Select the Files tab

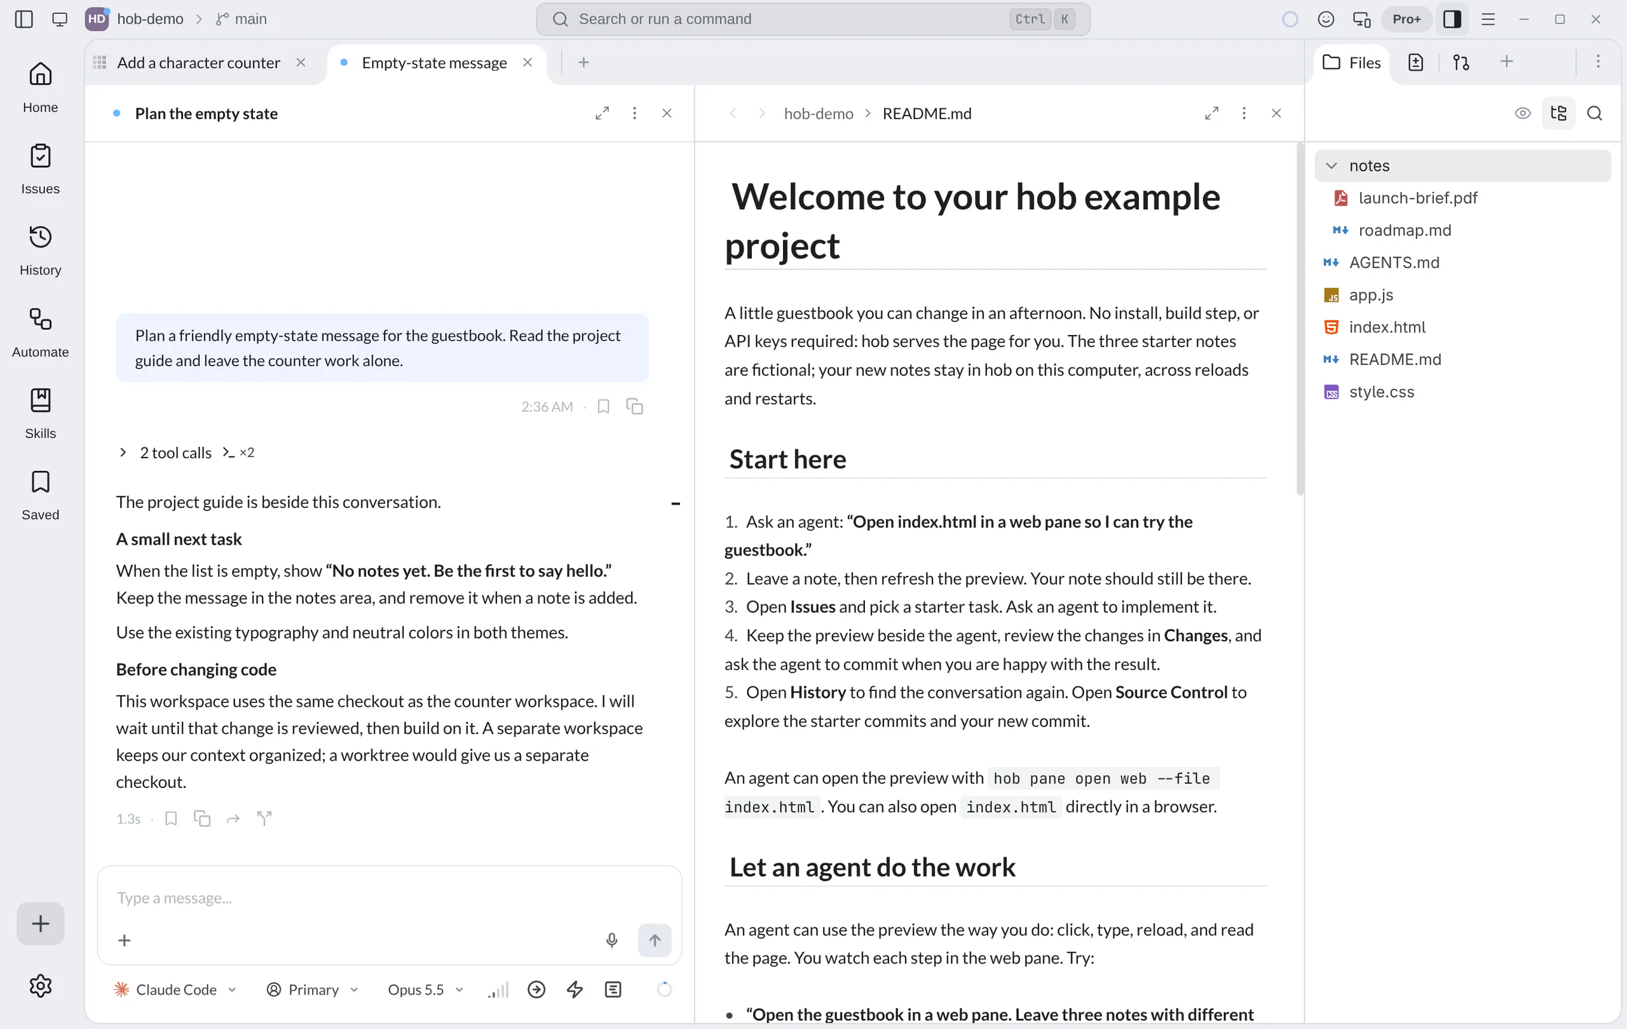click(1351, 62)
